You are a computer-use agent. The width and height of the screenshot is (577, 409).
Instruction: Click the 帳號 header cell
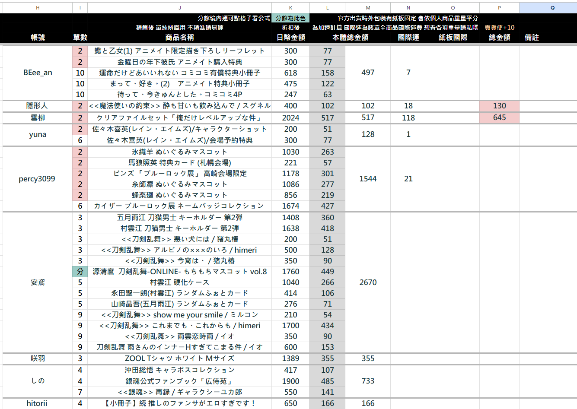[x=38, y=38]
